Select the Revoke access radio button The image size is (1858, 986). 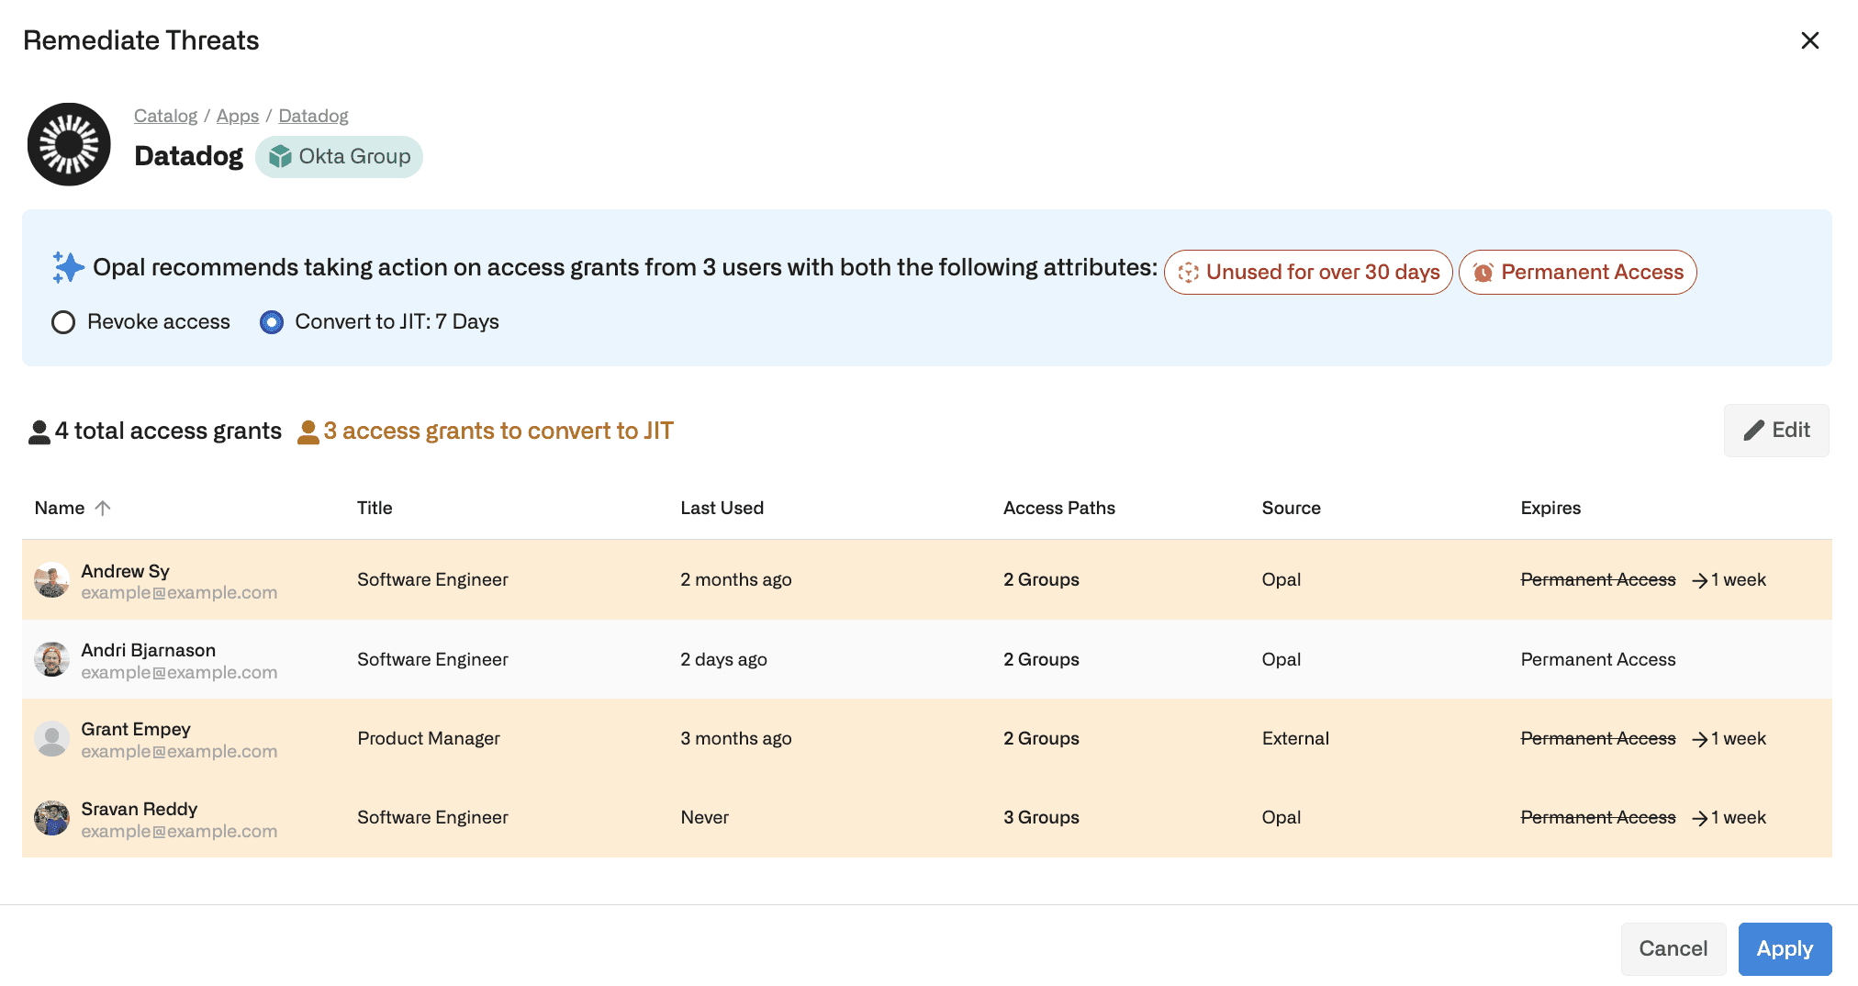63,322
